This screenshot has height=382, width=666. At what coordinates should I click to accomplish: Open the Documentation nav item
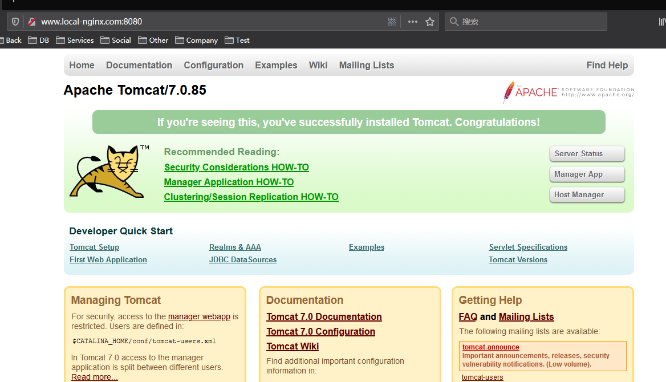click(x=139, y=66)
